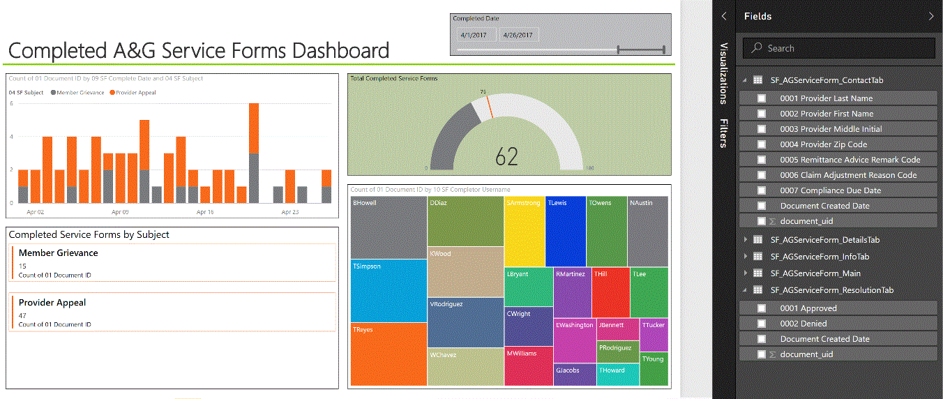Select the Provider Appeal card
The height and width of the screenshot is (399, 943).
[x=173, y=311]
